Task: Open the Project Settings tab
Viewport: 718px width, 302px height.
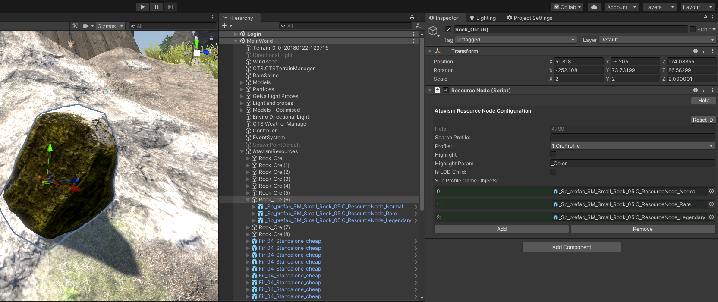Action: pyautogui.click(x=529, y=18)
